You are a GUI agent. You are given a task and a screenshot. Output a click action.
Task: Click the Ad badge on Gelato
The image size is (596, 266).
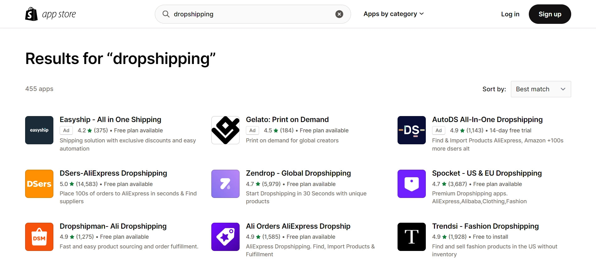tap(252, 130)
